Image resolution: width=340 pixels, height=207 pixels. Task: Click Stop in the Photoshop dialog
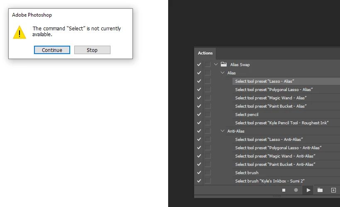coord(92,50)
